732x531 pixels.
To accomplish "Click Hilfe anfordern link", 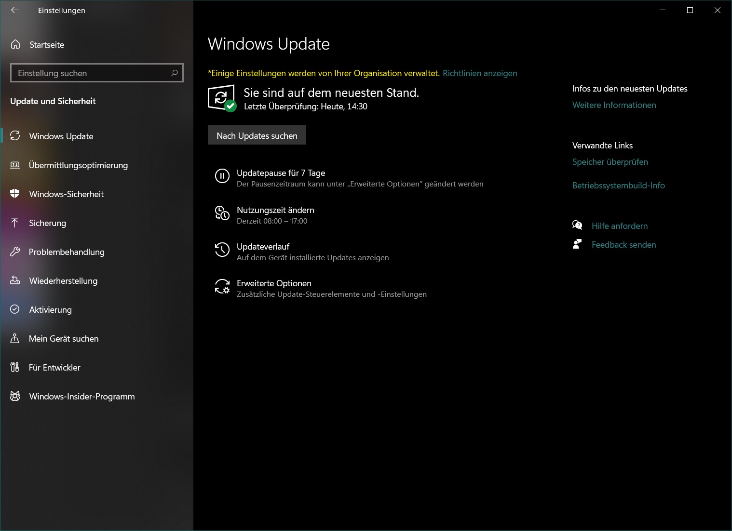I will click(620, 226).
